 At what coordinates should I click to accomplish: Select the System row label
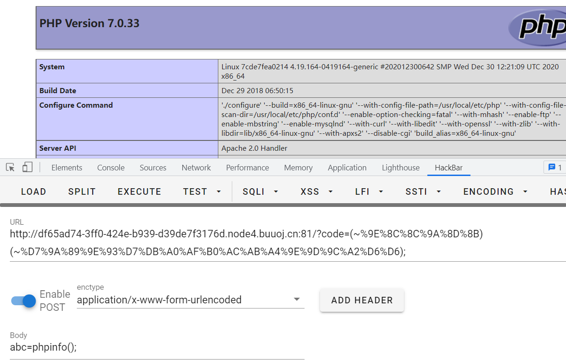click(52, 67)
